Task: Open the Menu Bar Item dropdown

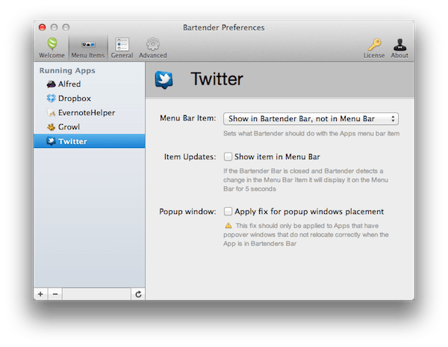Action: 311,119
